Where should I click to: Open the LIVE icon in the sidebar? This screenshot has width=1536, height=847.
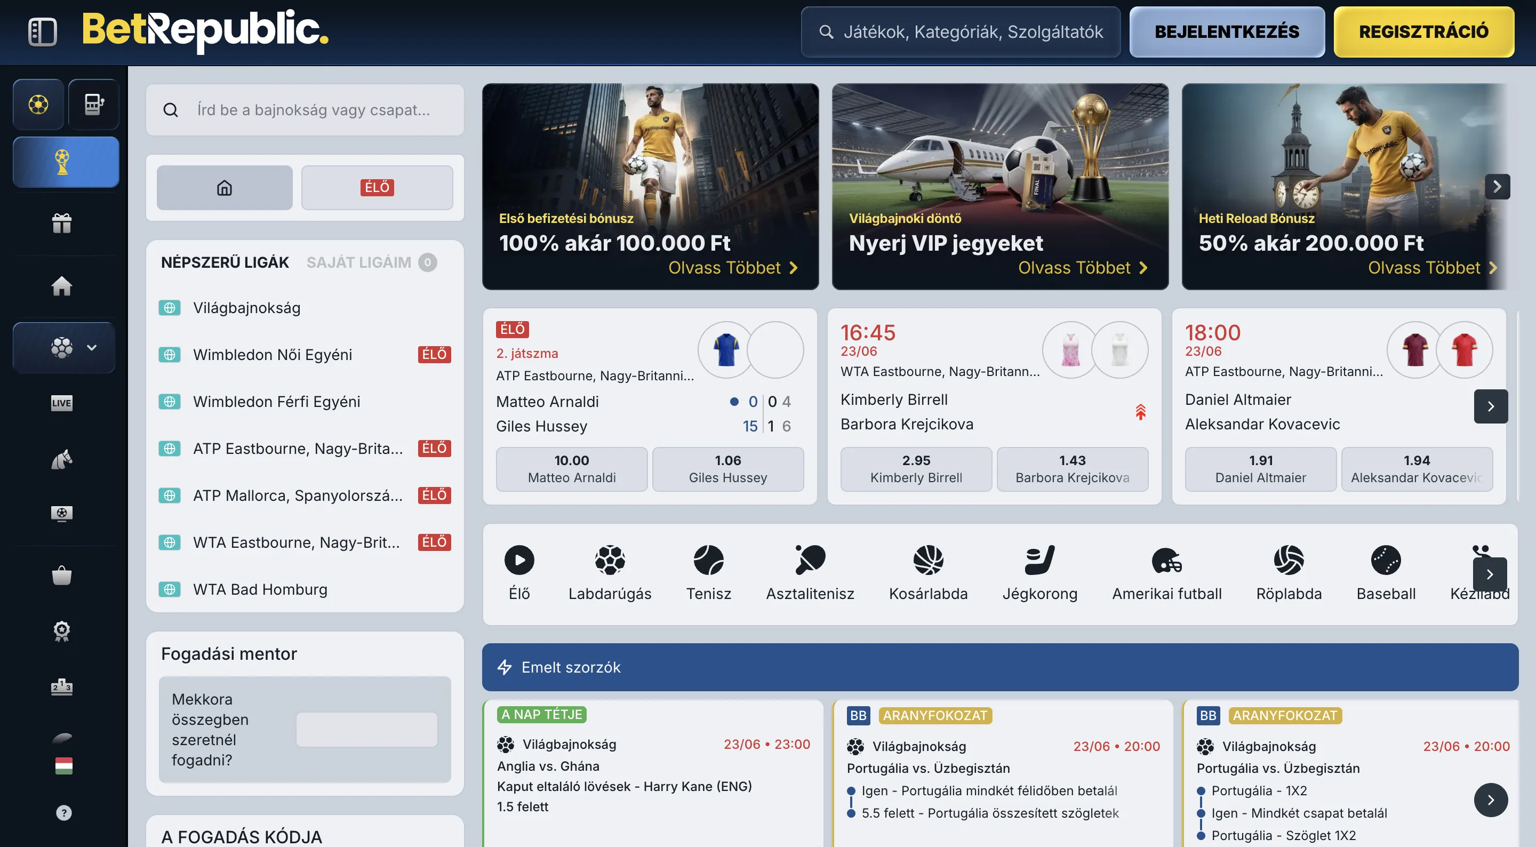[x=62, y=403]
